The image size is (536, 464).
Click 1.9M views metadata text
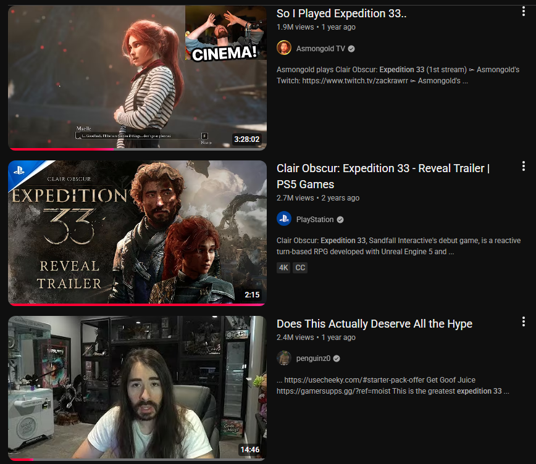(295, 27)
